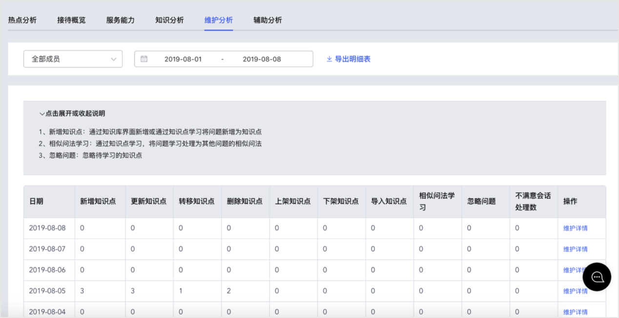
Task: Click the 新增知识点 column header
Action: pyautogui.click(x=98, y=201)
